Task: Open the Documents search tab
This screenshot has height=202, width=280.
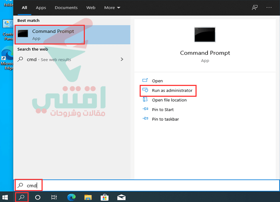Action: (66, 8)
